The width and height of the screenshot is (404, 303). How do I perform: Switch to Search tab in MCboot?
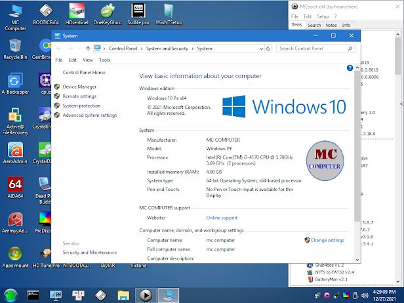[314, 25]
